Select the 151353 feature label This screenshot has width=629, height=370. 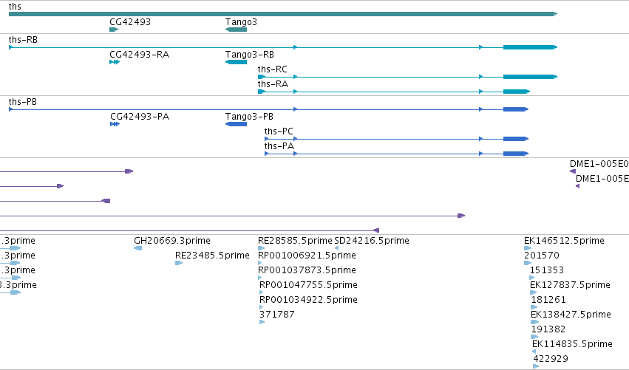[x=547, y=270]
